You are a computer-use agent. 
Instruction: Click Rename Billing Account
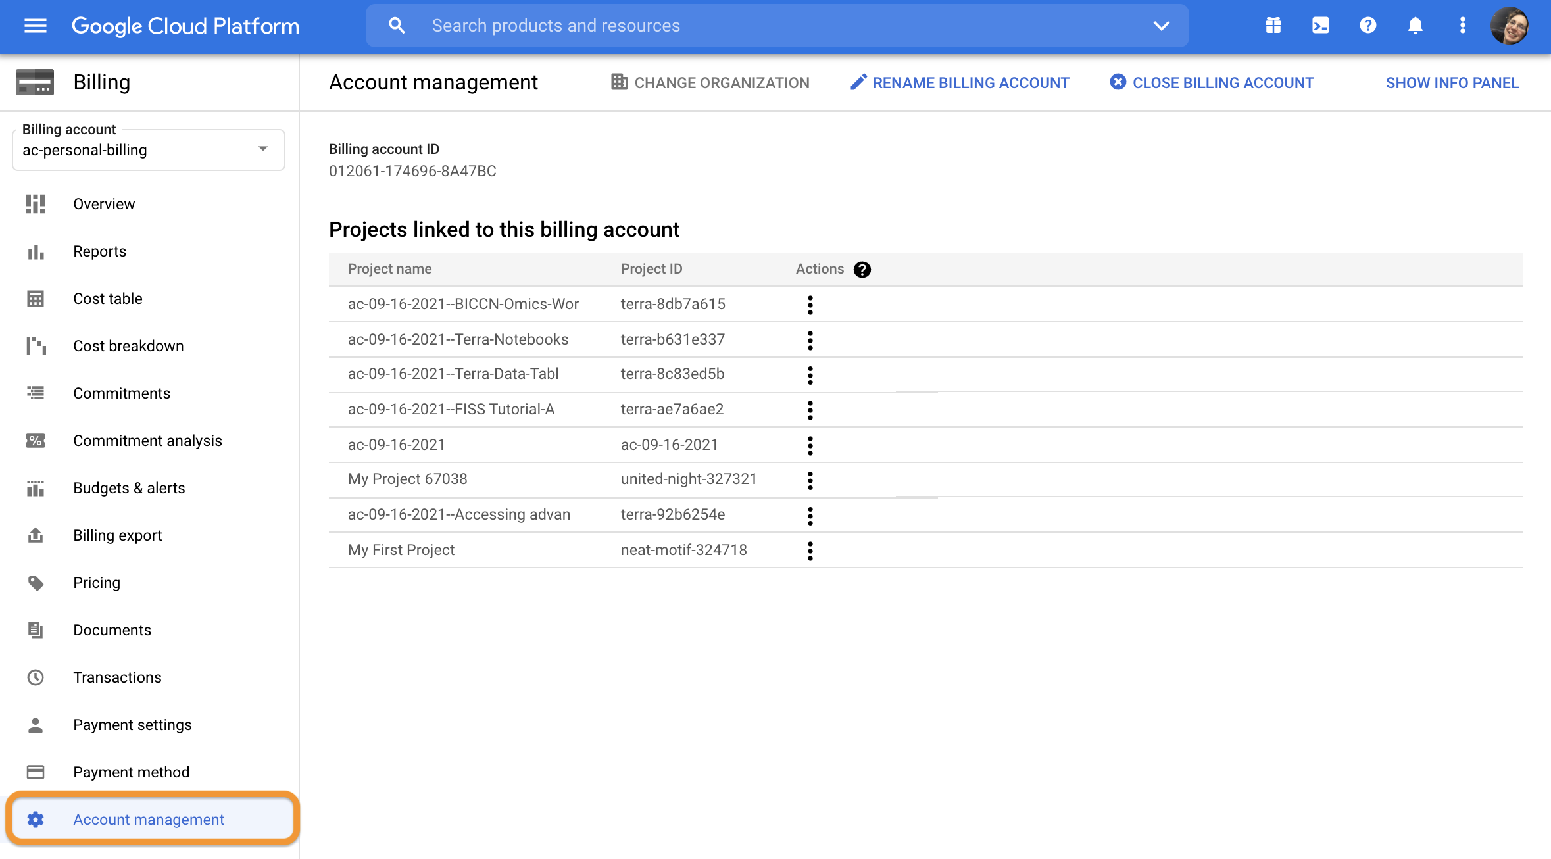pos(959,82)
